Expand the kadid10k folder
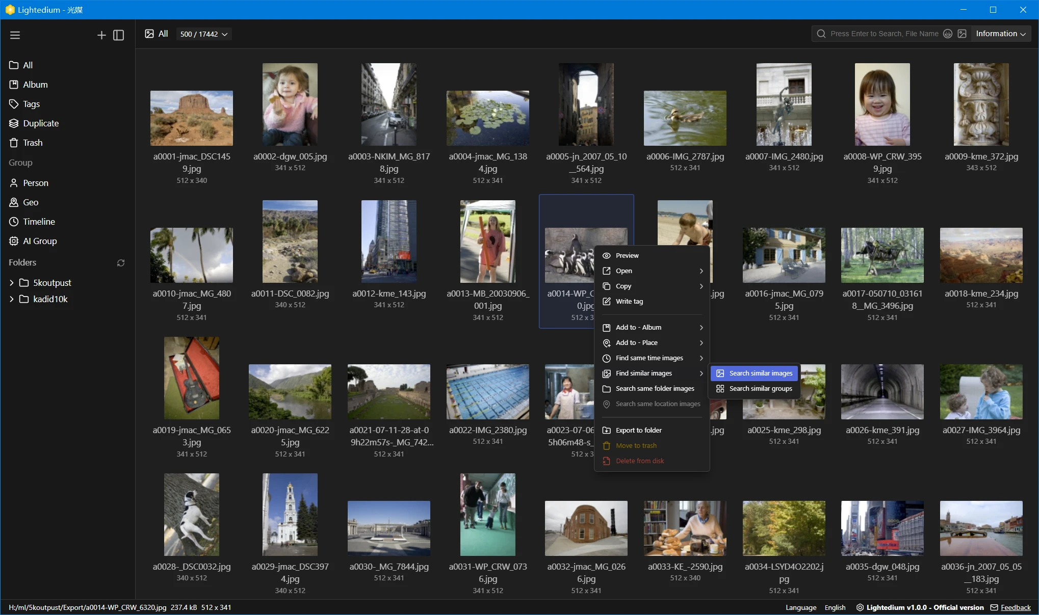The height and width of the screenshot is (615, 1039). point(11,299)
